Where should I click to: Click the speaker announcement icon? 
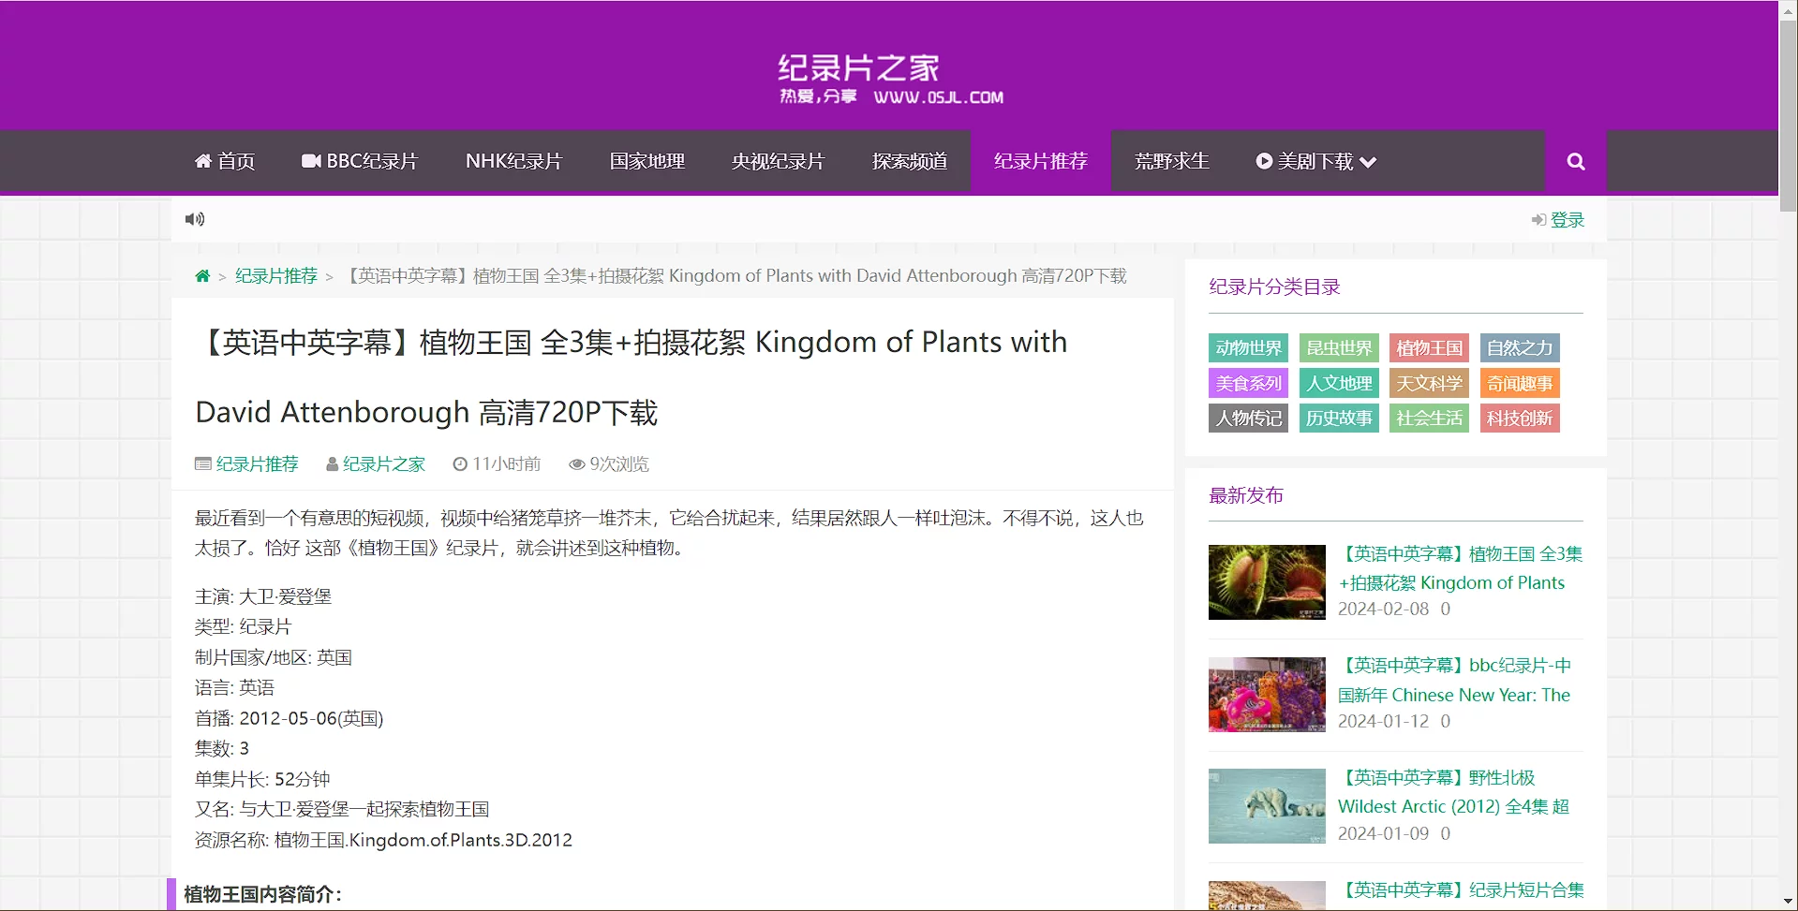pos(195,219)
